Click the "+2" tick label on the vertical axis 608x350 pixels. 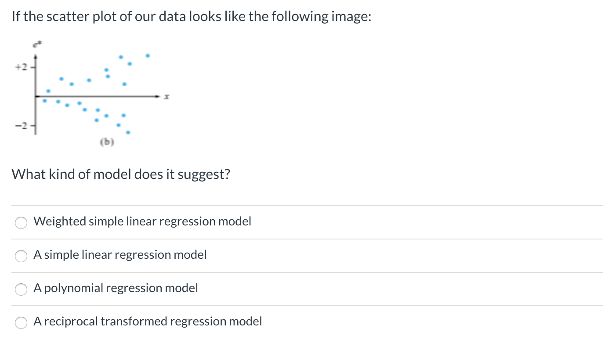(x=22, y=68)
